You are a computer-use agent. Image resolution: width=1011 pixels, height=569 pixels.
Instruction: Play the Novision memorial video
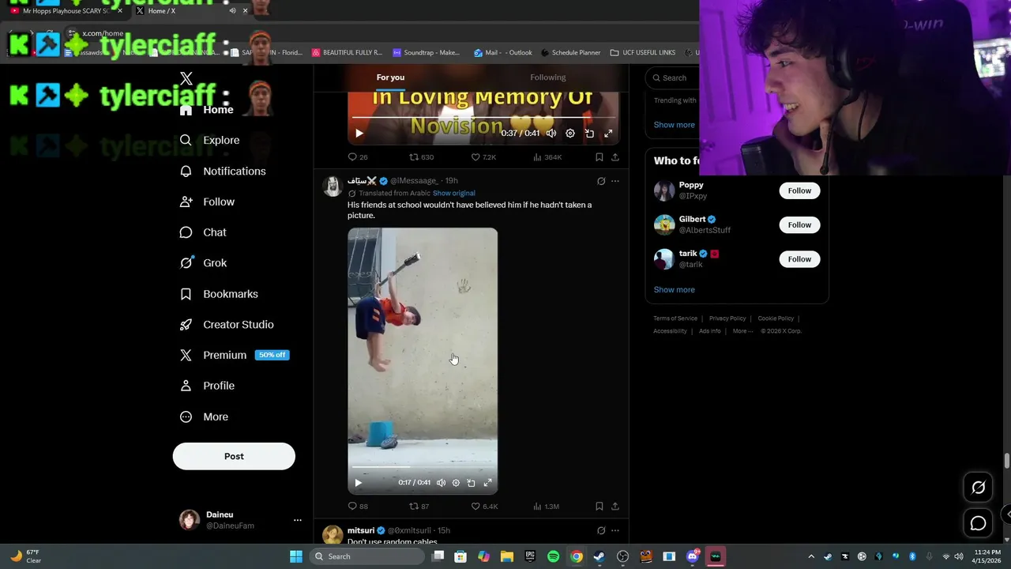359,134
